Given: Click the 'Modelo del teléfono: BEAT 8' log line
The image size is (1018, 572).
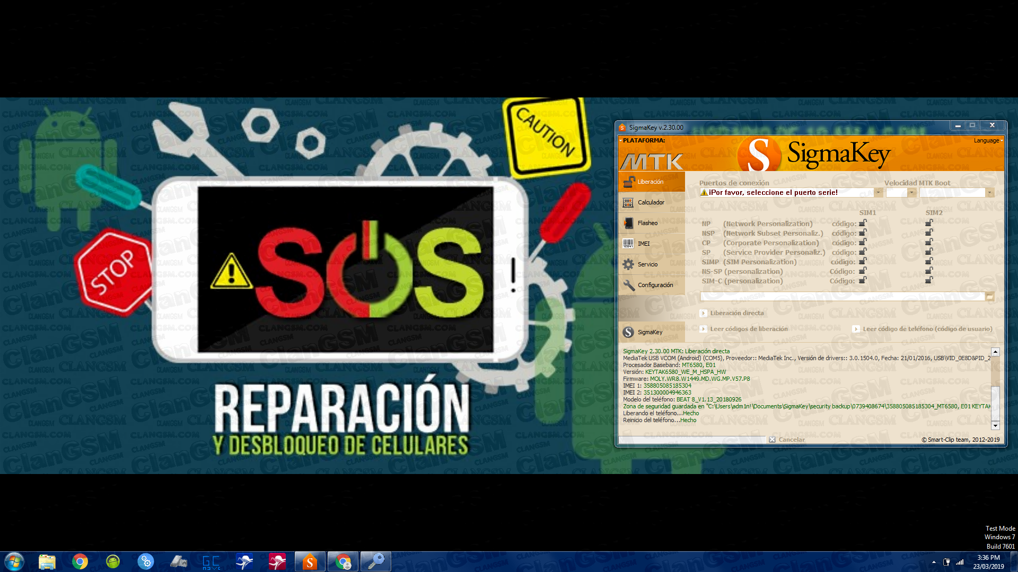Looking at the screenshot, I should 682,399.
